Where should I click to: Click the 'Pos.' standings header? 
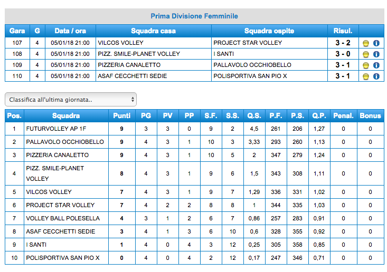point(14,116)
